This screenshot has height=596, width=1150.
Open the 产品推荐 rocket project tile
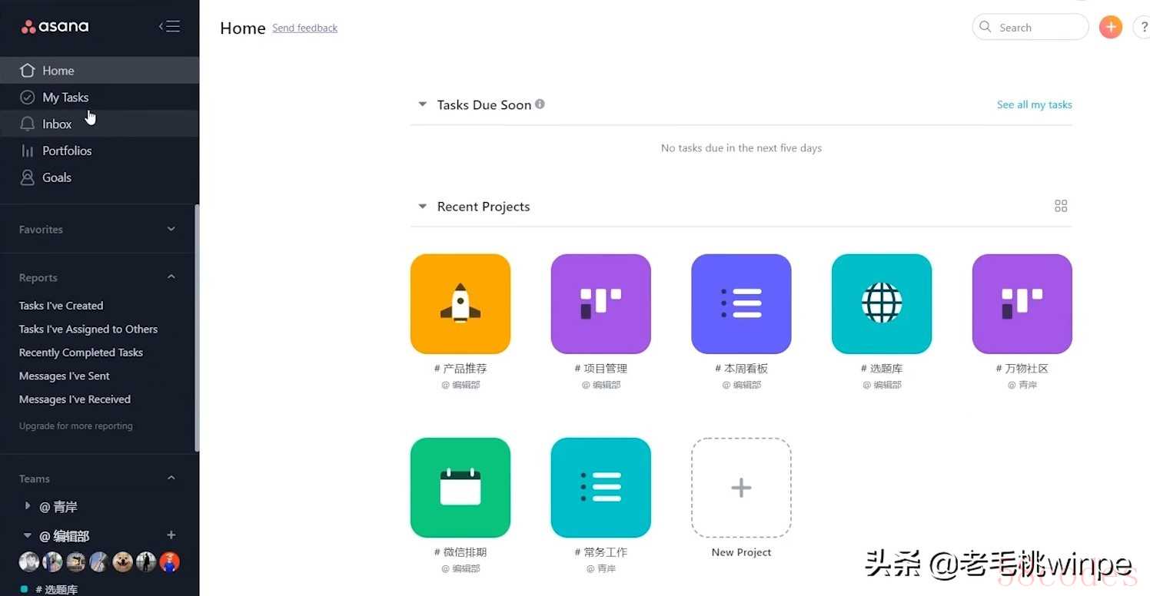click(460, 304)
